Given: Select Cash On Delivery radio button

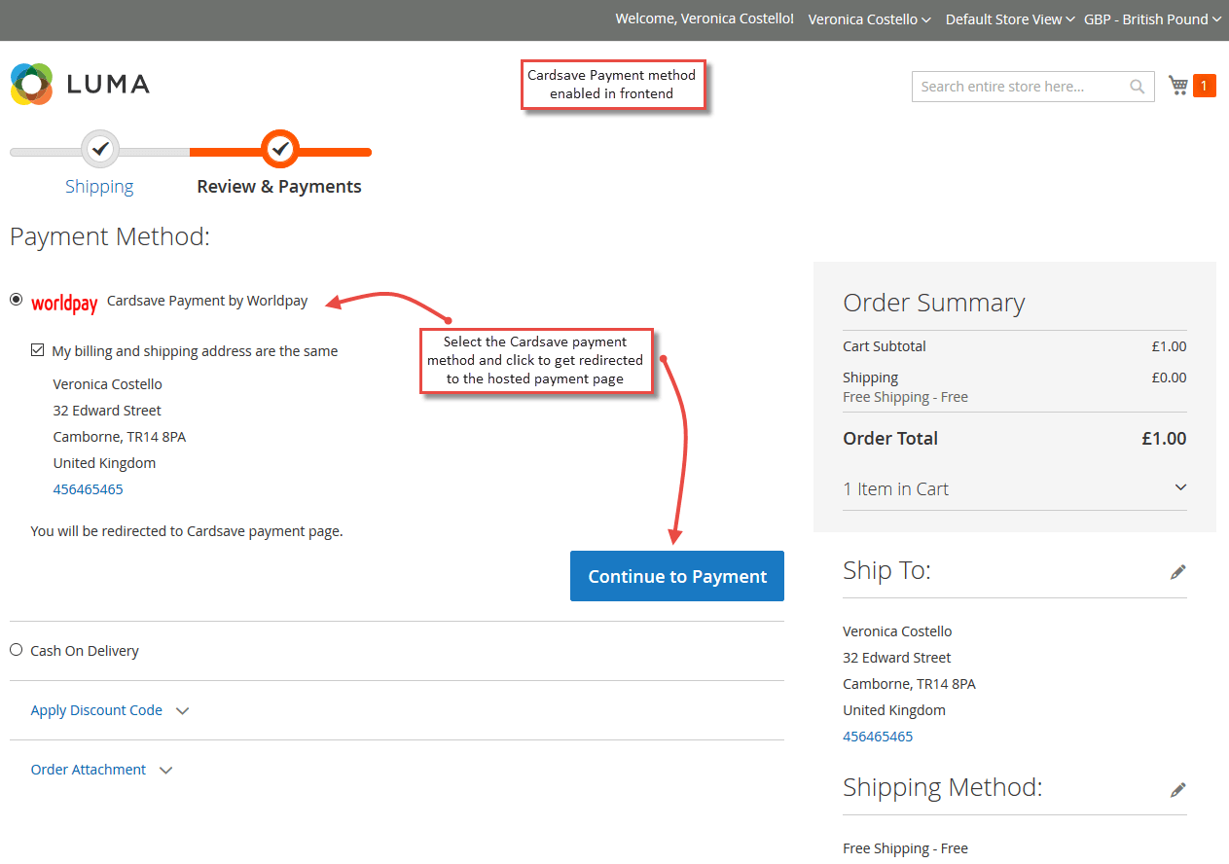Looking at the screenshot, I should tap(17, 650).
